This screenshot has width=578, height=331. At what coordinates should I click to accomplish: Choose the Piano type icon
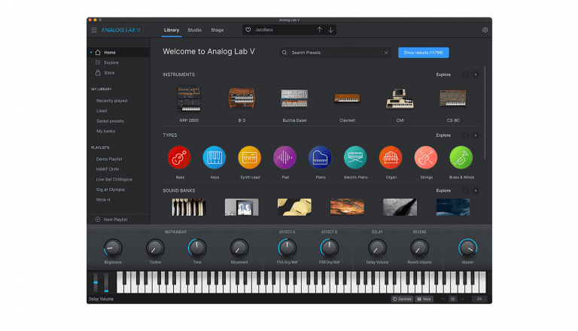(320, 157)
